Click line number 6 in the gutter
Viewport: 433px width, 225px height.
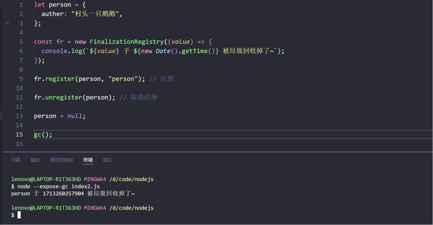point(21,51)
